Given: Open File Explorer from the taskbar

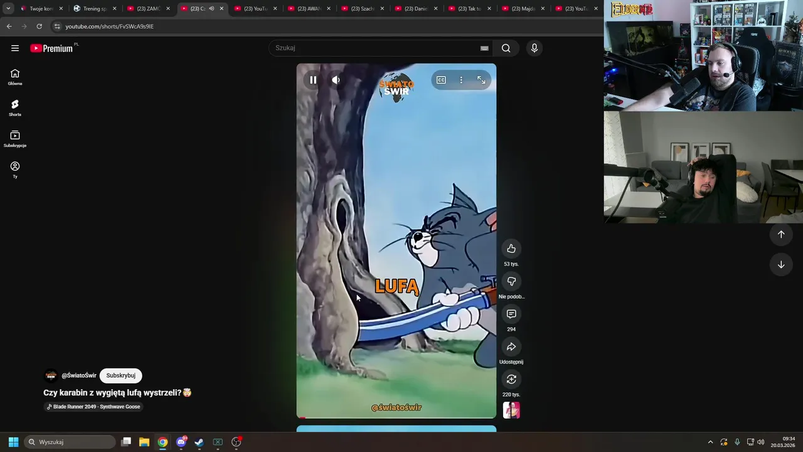Looking at the screenshot, I should (x=144, y=442).
